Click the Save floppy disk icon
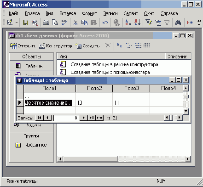Screen dimensions: 203x187 point(25,23)
